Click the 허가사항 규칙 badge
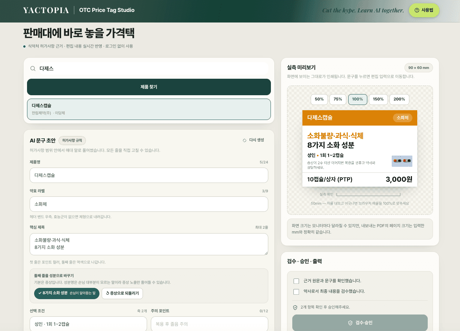460x331 pixels. coord(72,141)
